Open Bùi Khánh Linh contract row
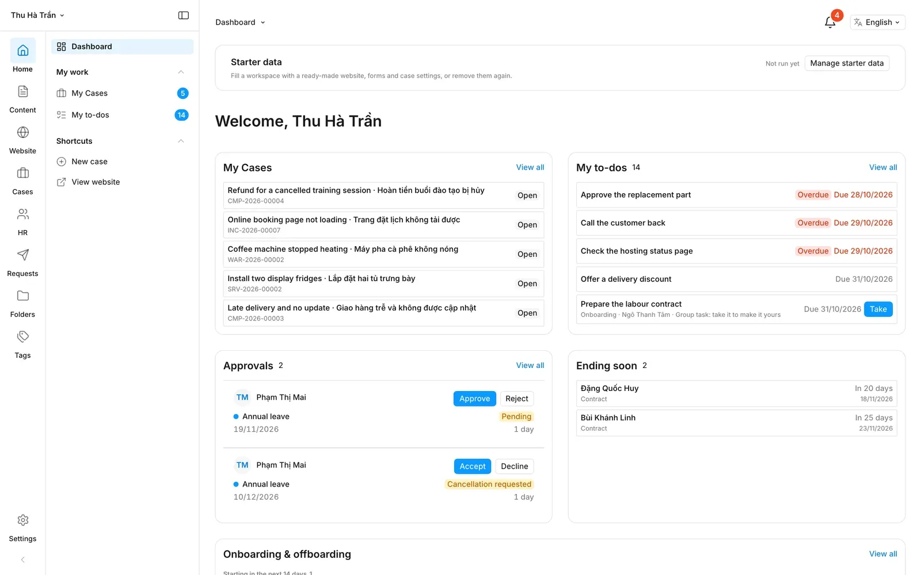 click(736, 423)
